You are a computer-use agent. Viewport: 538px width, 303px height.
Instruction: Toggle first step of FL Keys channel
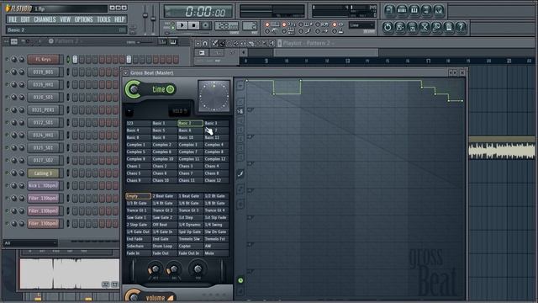[x=75, y=60]
